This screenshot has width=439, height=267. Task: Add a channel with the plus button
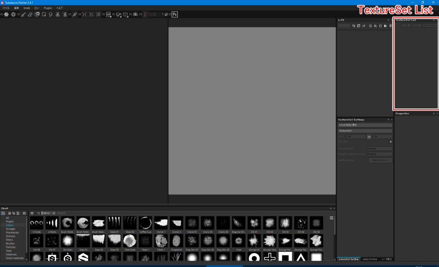[x=391, y=142]
